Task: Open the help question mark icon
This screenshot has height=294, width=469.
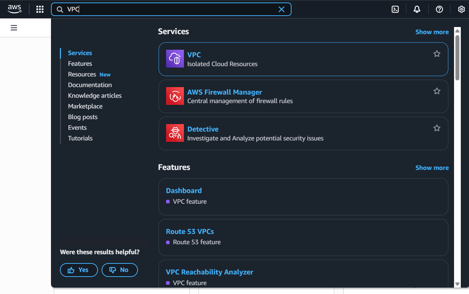Action: (439, 9)
